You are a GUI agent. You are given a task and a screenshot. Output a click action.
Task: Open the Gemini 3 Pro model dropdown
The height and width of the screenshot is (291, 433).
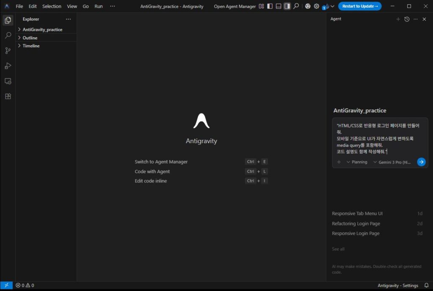tap(392, 162)
